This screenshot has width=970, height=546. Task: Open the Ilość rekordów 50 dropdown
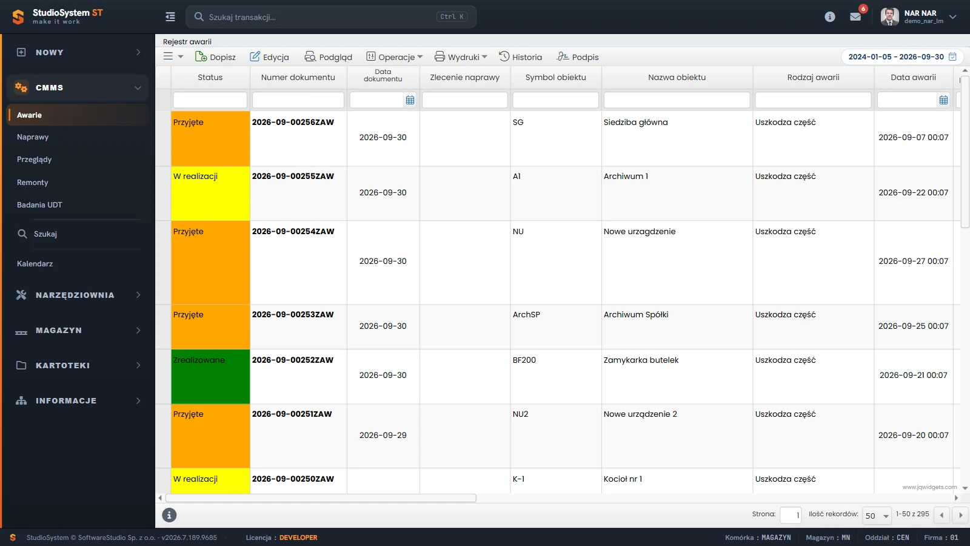(877, 515)
